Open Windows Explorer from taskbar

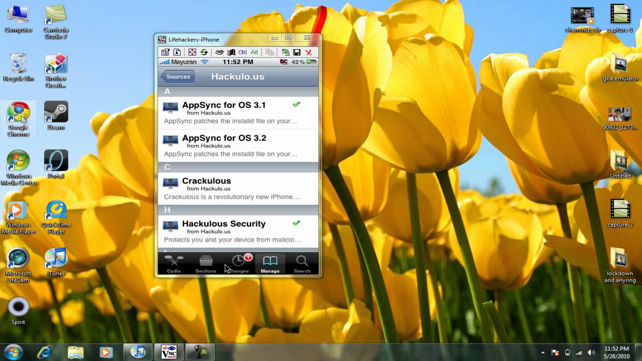coord(76,352)
